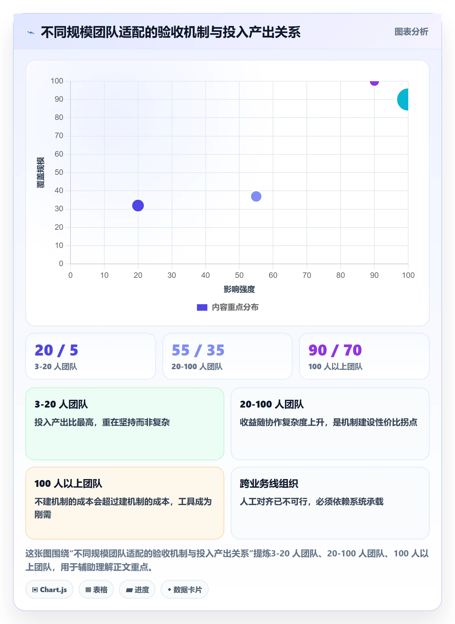Click the lightning bolt icon beside the title
Viewport: 455px width, 624px height.
click(x=31, y=32)
